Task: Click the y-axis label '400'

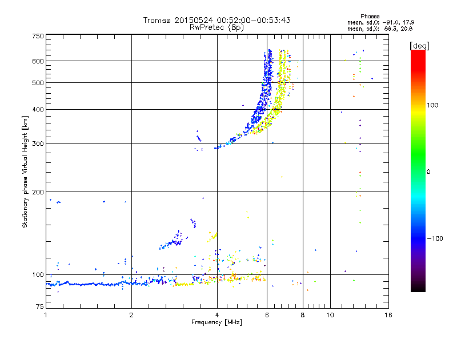Action: point(38,110)
